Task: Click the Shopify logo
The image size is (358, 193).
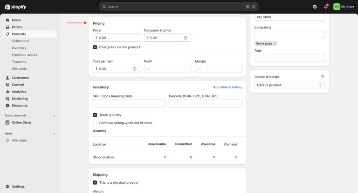Action: [15, 7]
